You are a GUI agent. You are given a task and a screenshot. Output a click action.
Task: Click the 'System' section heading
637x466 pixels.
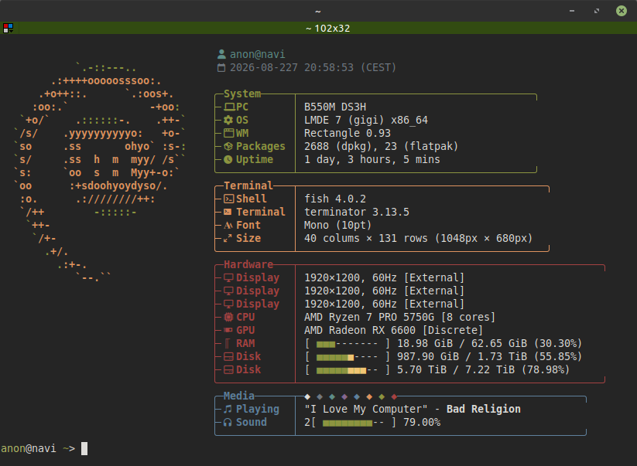(x=242, y=94)
